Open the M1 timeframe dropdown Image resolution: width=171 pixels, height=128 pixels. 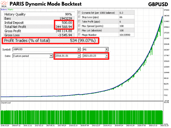[x=106, y=50]
